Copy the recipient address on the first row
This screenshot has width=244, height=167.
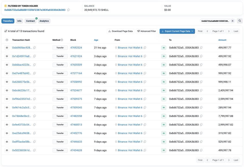[x=201, y=47]
